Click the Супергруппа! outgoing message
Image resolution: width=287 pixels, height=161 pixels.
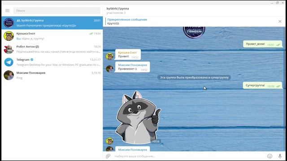262,85
